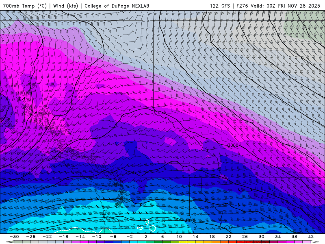Viewport: 325px width, 244px height.
Task: Select the 30 value on the color scale
Action: pyautogui.click(x=261, y=237)
